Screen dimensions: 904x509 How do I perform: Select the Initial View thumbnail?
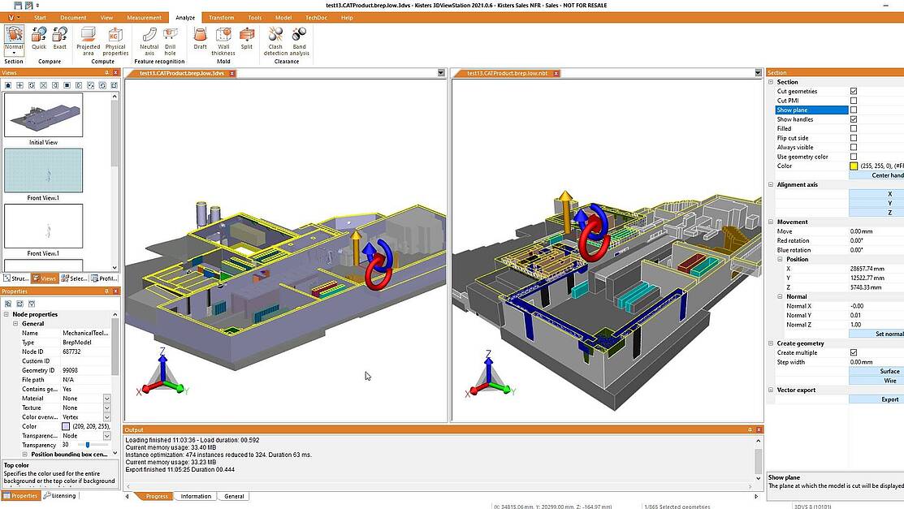pyautogui.click(x=43, y=114)
